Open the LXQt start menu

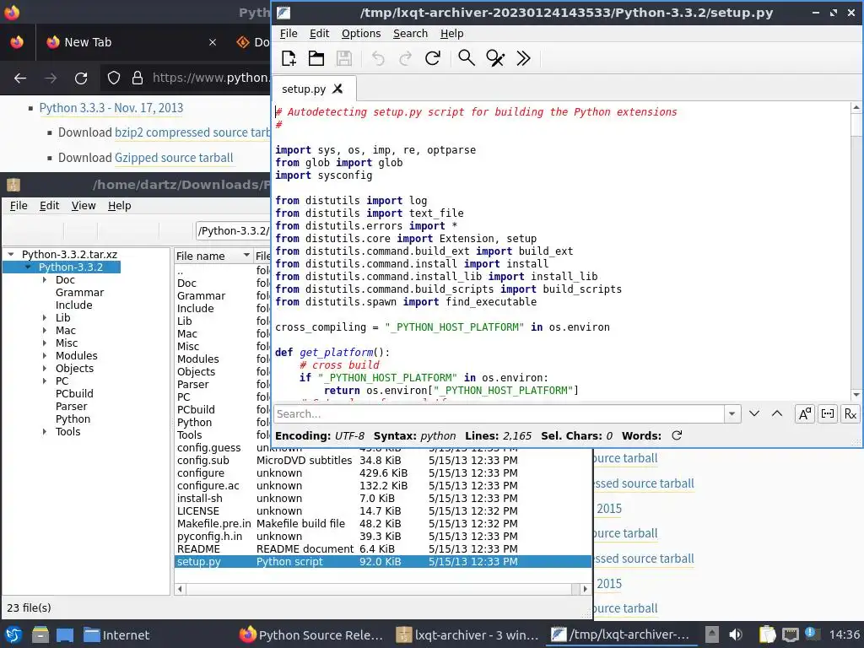click(x=13, y=634)
